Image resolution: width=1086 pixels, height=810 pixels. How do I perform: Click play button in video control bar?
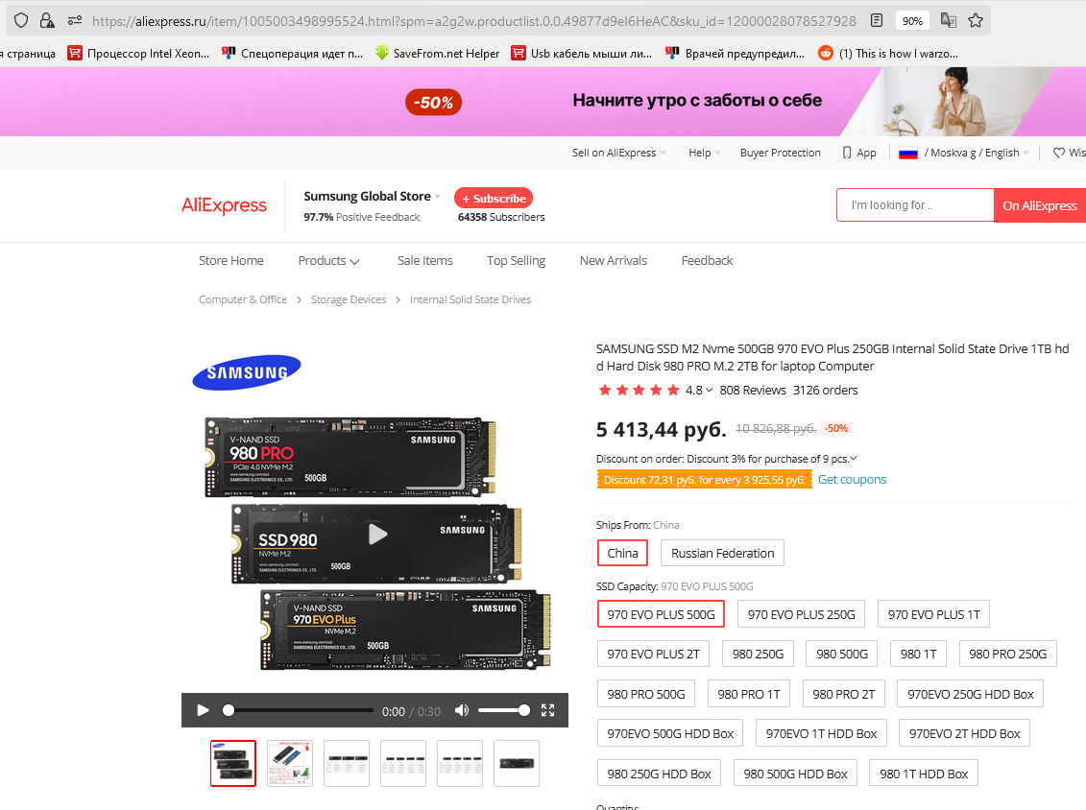tap(203, 710)
